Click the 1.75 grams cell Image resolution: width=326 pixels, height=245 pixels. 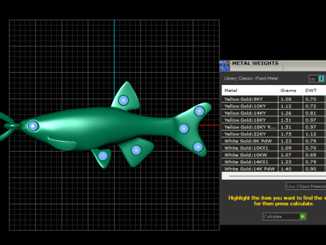(x=290, y=134)
